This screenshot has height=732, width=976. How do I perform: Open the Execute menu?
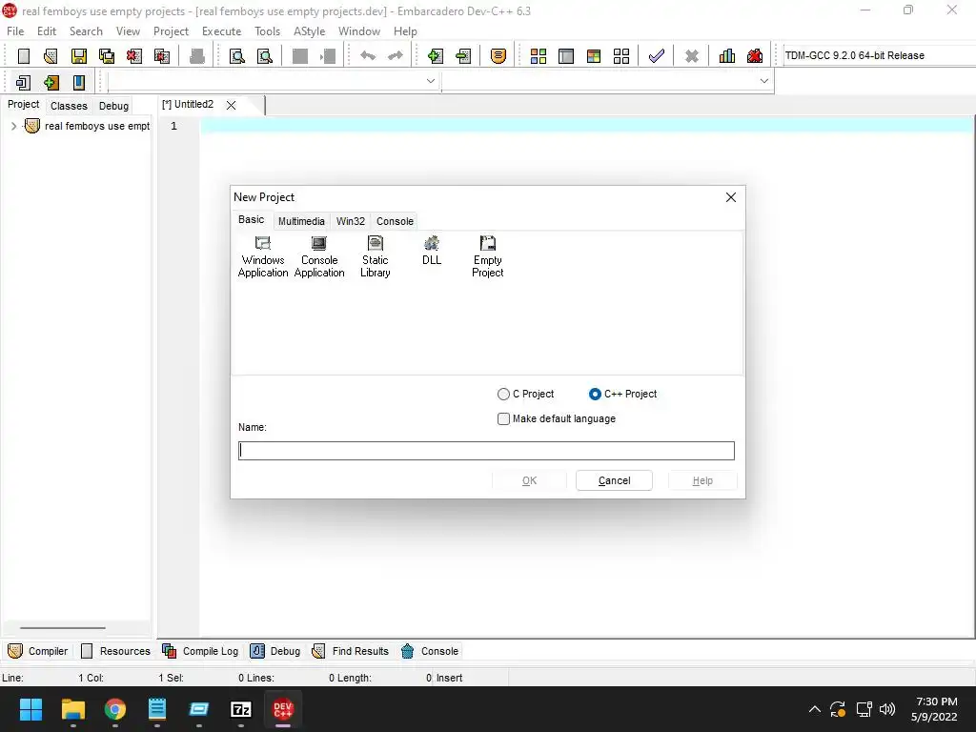click(221, 31)
